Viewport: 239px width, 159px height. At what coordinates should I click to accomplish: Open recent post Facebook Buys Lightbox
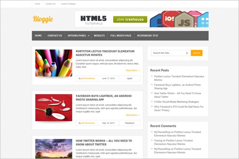(177, 86)
